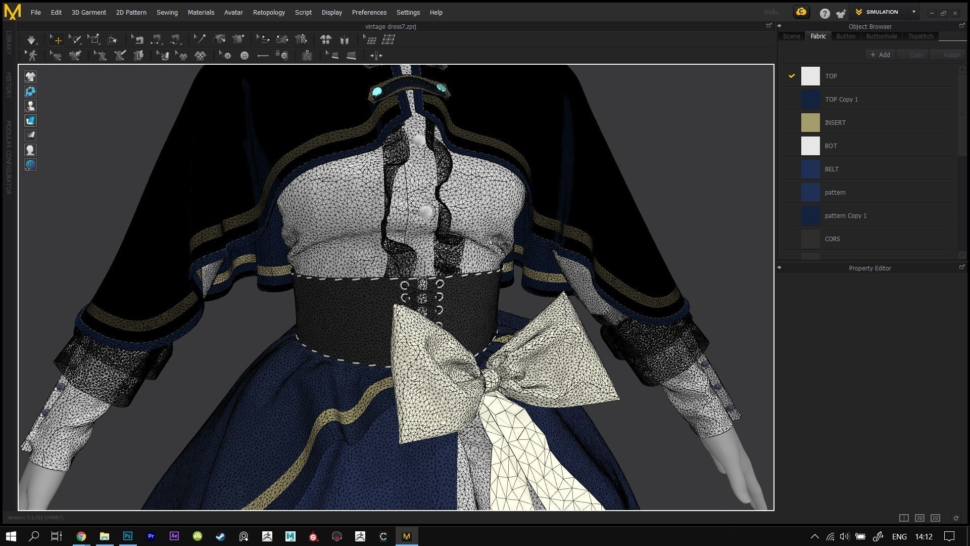Select the Buttonhole line tool

(263, 56)
